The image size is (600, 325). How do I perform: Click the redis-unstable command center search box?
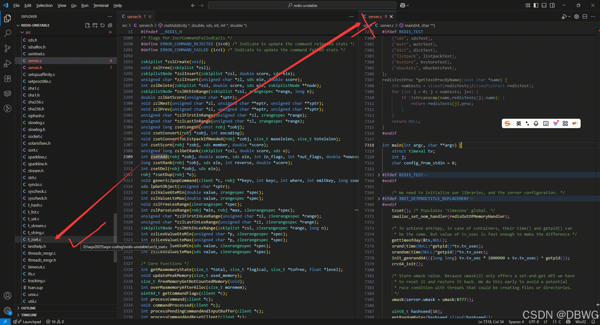[x=302, y=5]
